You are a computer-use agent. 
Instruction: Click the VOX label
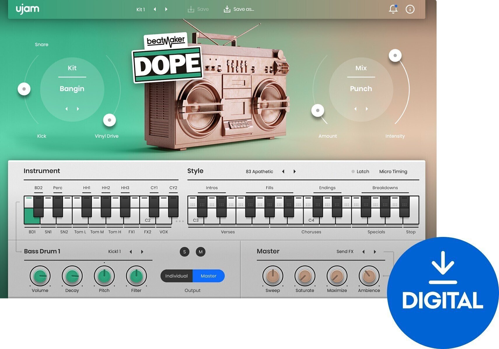pyautogui.click(x=164, y=232)
